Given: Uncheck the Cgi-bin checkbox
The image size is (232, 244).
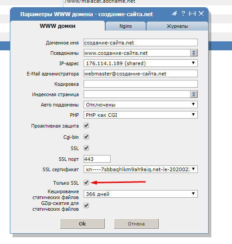Looking at the screenshot, I should point(86,137).
